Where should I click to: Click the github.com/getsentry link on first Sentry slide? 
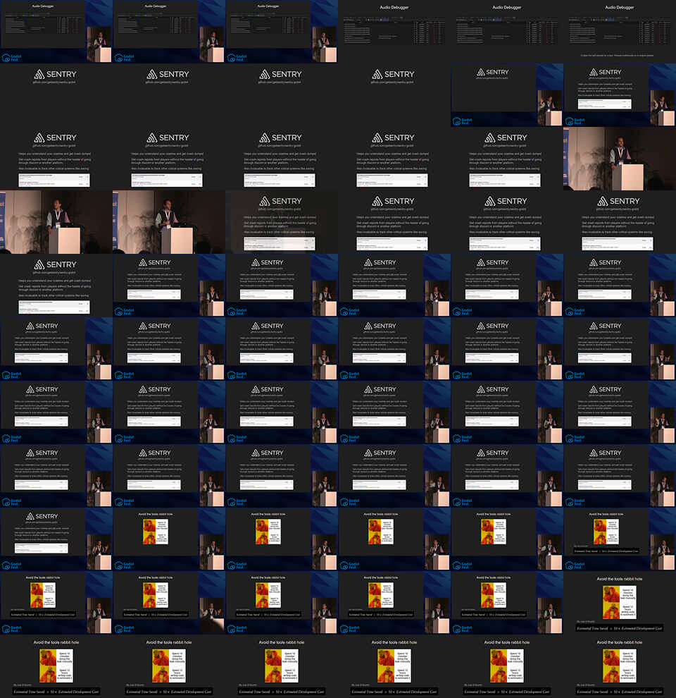point(56,82)
